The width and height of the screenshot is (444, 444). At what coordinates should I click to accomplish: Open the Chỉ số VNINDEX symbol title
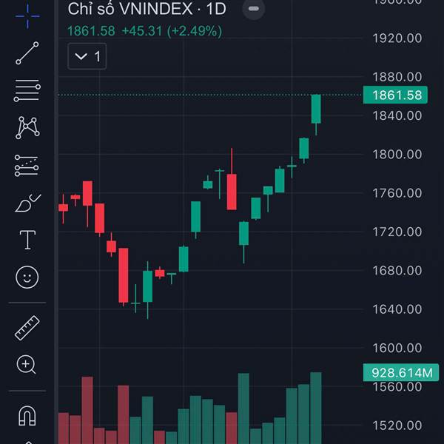[147, 10]
